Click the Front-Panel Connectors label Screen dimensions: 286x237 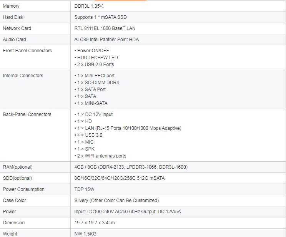pyautogui.click(x=27, y=51)
